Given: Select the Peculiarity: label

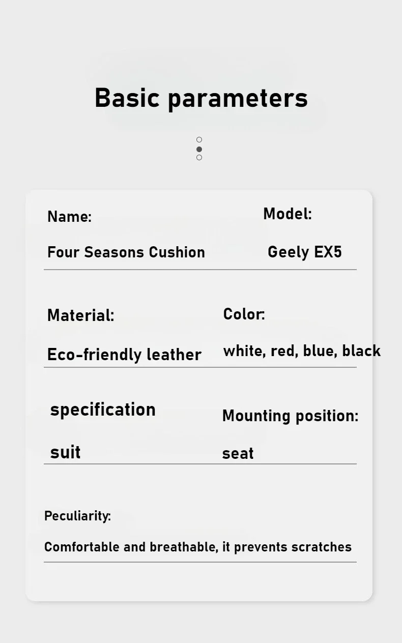Looking at the screenshot, I should point(77,516).
